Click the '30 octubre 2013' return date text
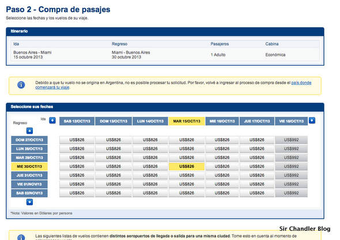 click(126, 57)
